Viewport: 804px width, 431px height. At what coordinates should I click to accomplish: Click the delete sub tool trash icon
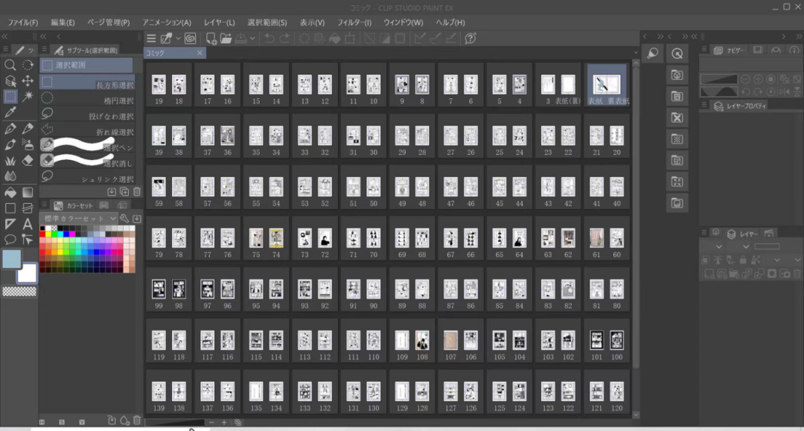click(137, 191)
